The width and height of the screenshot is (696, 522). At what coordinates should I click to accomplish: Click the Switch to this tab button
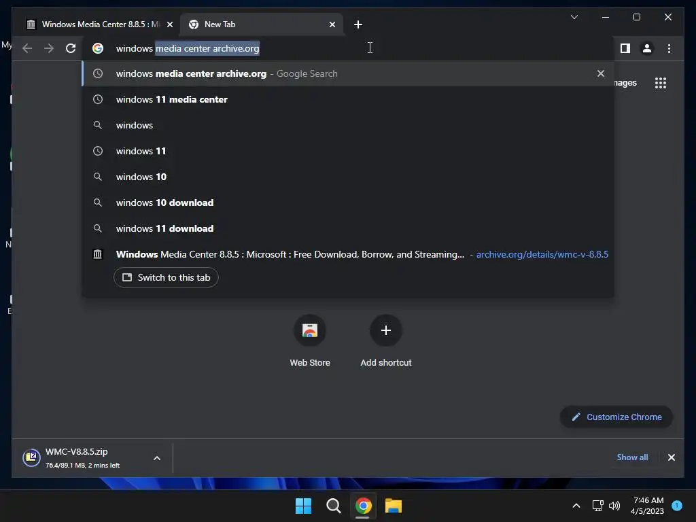pyautogui.click(x=166, y=277)
